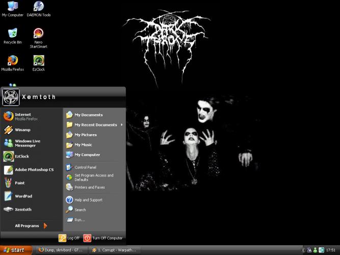Show hidden system tray icons

[304, 250]
